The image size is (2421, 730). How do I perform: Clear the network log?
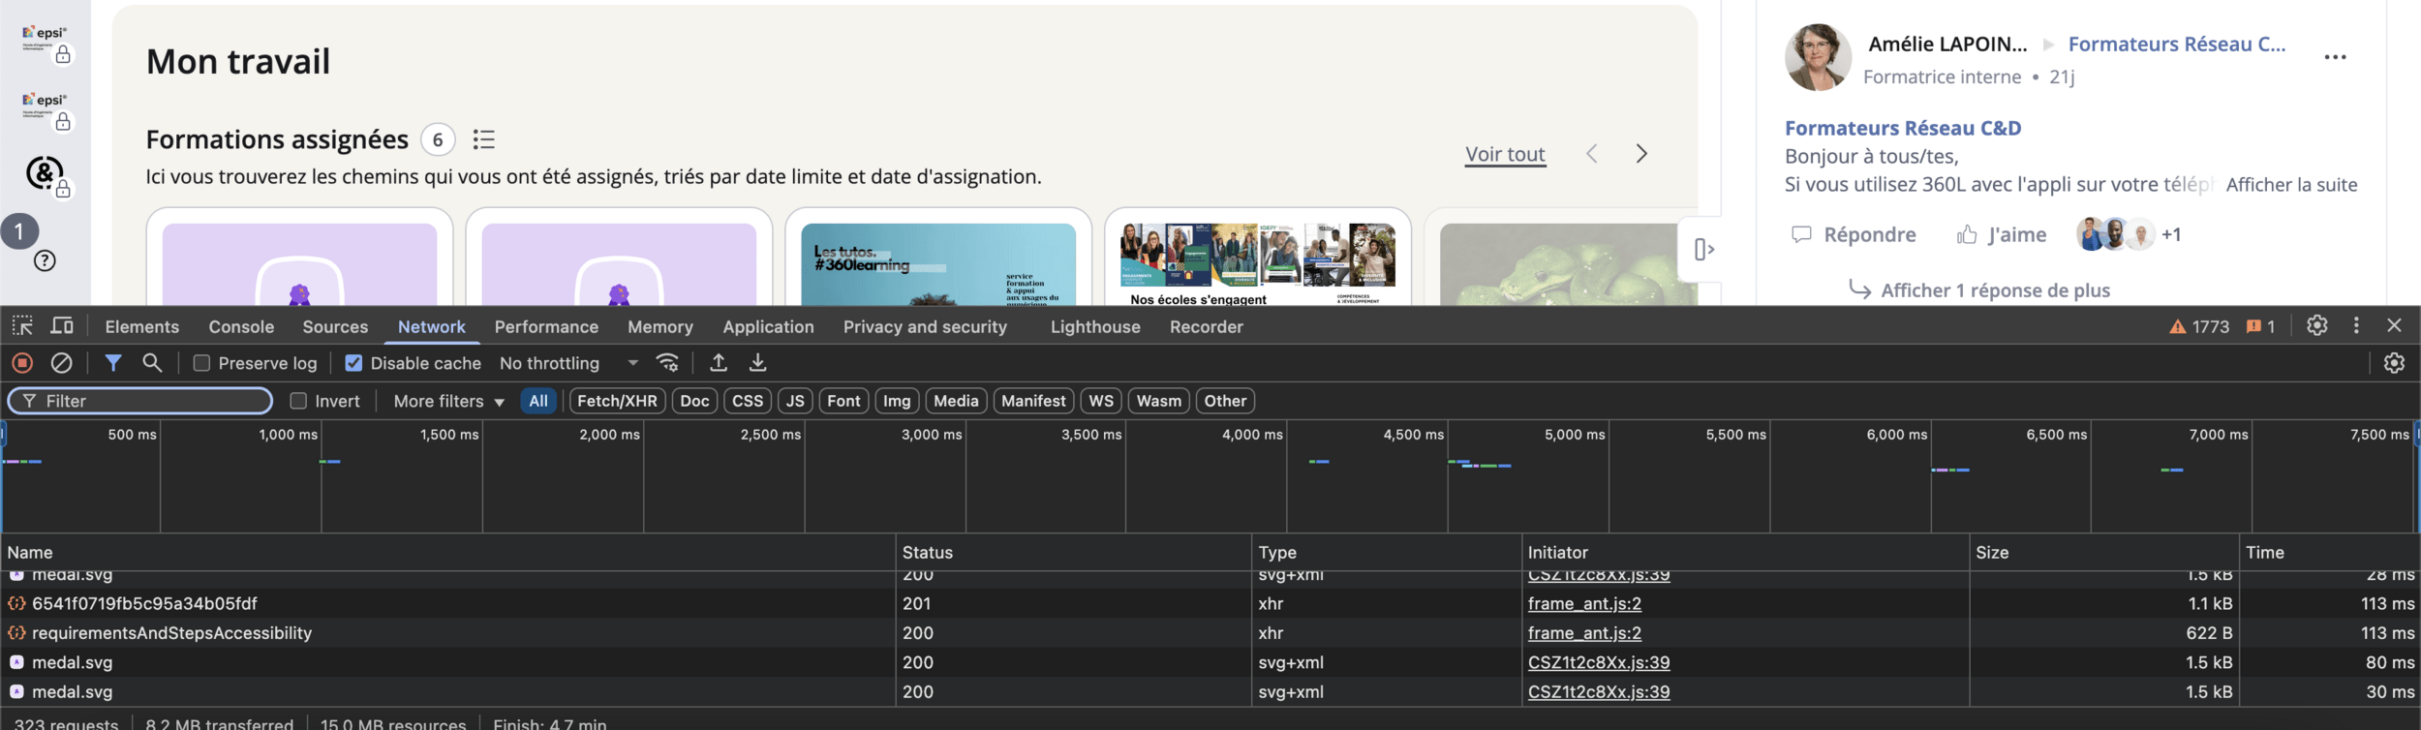[61, 363]
